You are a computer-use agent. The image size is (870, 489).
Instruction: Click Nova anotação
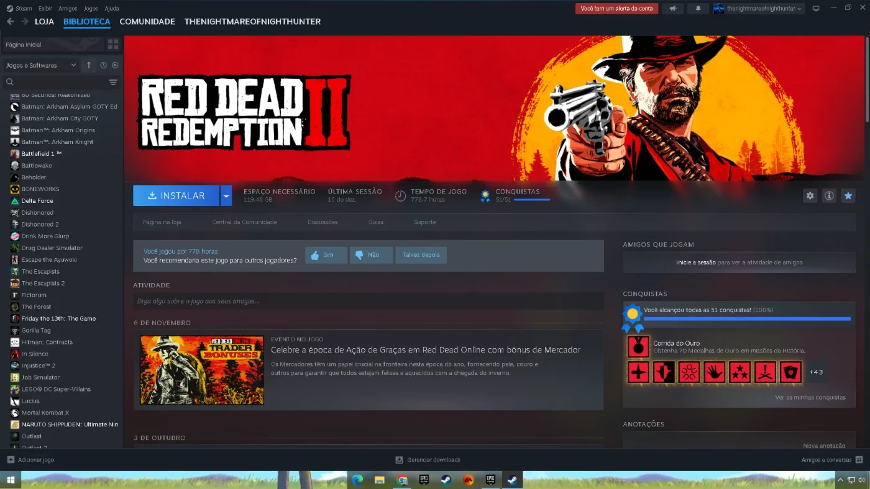(824, 446)
